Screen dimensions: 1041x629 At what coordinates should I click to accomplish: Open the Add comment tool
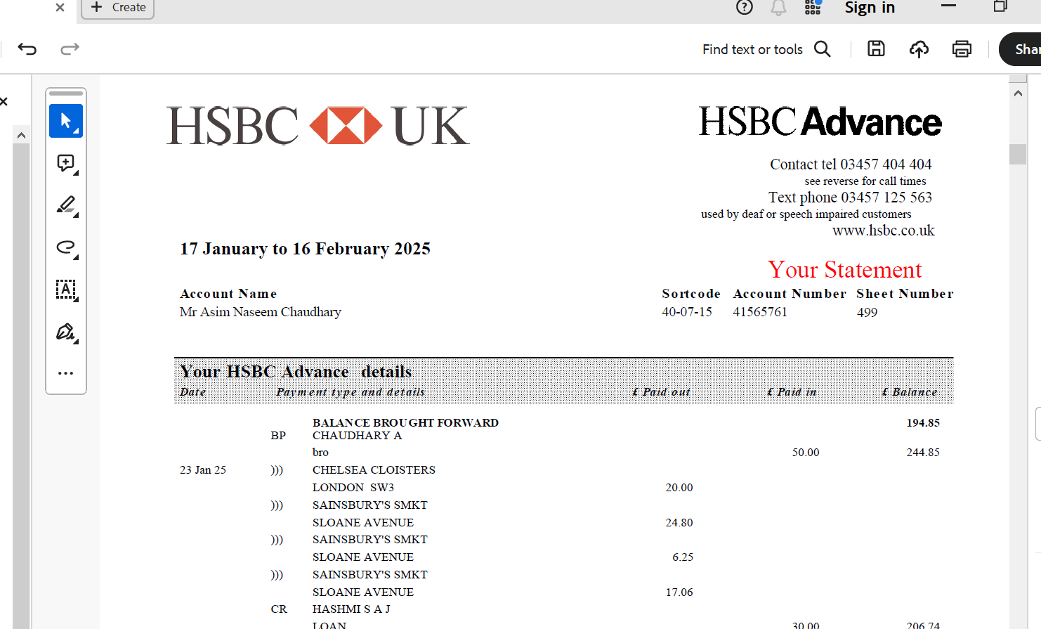(x=66, y=164)
